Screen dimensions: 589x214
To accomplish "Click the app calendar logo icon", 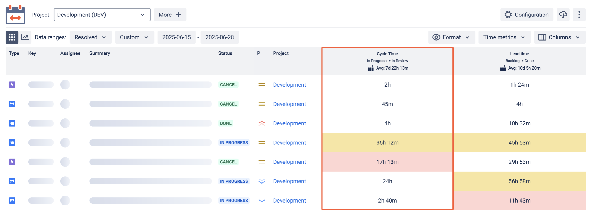I will (15, 15).
